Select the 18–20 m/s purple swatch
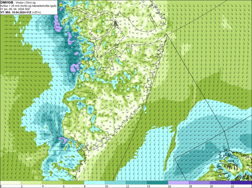The image size is (252, 188). click(199, 183)
